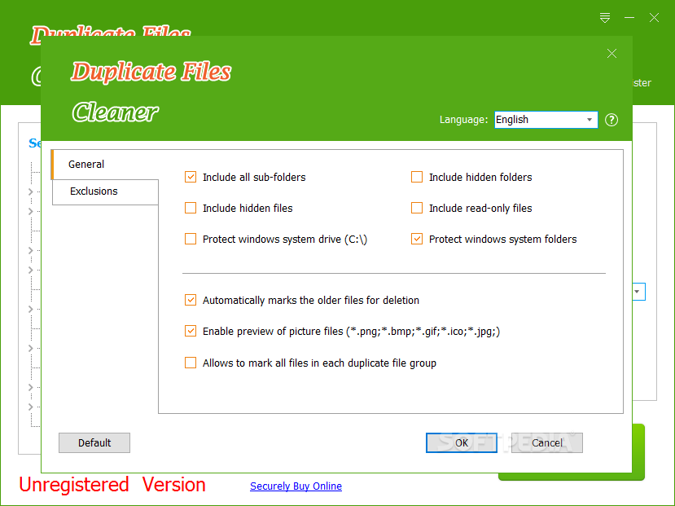Screen dimensions: 675x506
Task: Switch to the Exclusions tab
Action: click(106, 191)
